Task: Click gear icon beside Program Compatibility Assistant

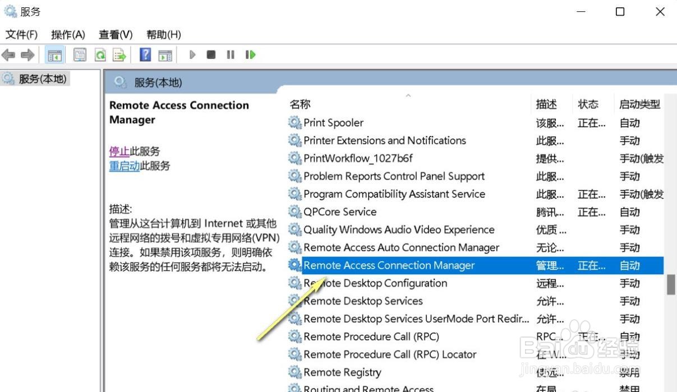Action: point(294,193)
